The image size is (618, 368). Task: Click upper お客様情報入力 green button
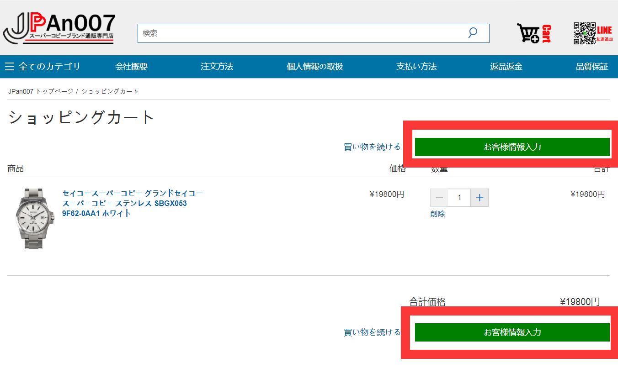click(x=512, y=147)
